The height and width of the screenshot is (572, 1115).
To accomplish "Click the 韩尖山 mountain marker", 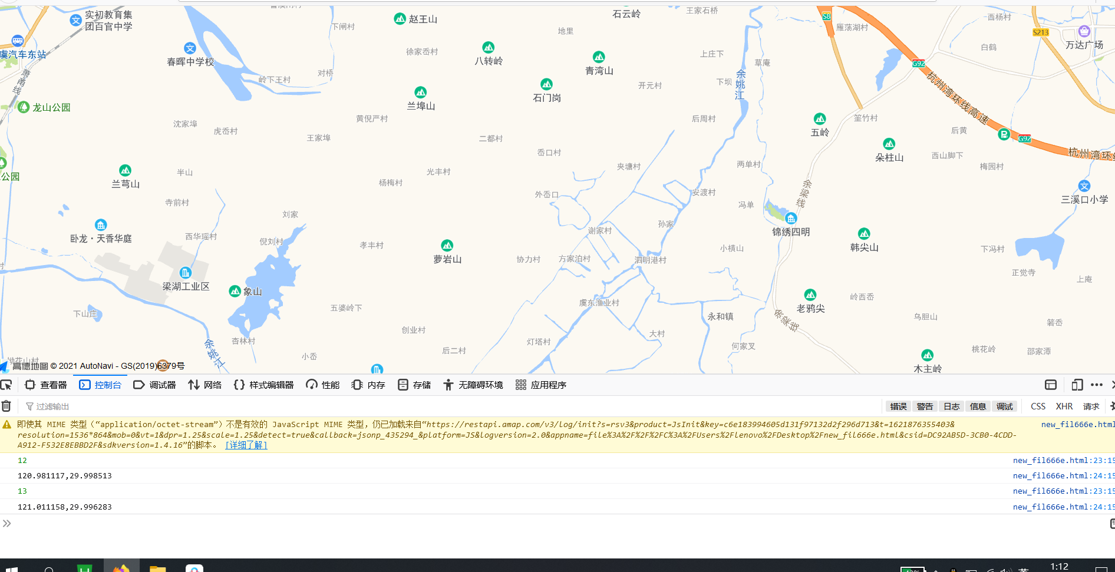I will [x=864, y=233].
